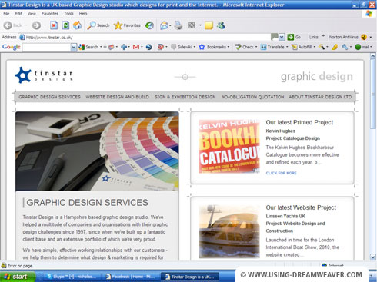Expand the Google search box dropdown
This screenshot has width=377, height=282.
74,47
